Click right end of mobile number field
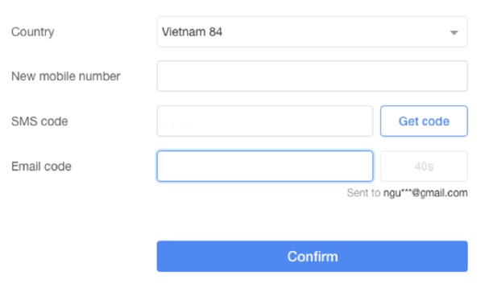485x292 pixels. click(x=454, y=76)
